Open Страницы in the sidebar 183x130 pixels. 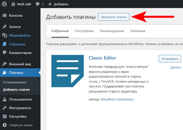click(x=17, y=44)
